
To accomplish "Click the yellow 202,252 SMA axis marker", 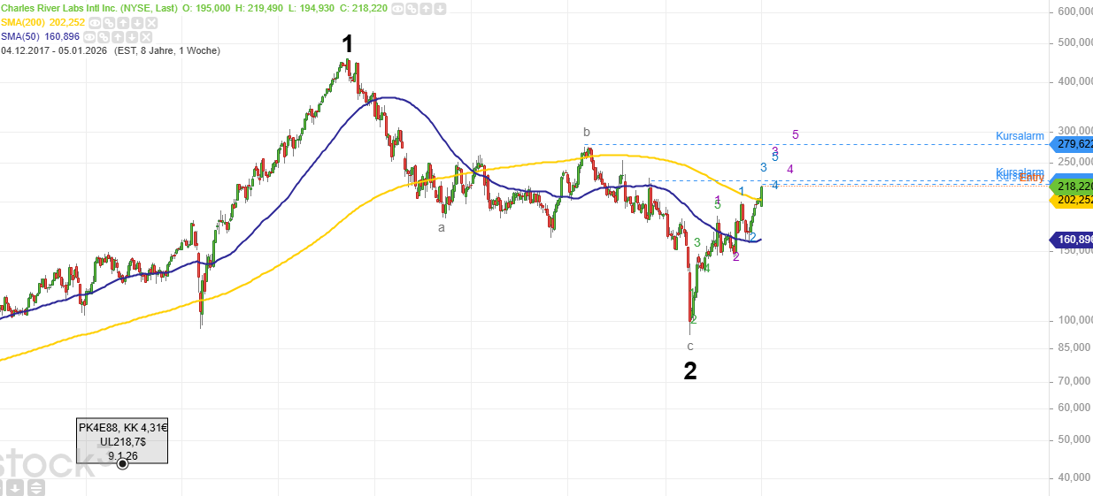I will pos(1073,200).
